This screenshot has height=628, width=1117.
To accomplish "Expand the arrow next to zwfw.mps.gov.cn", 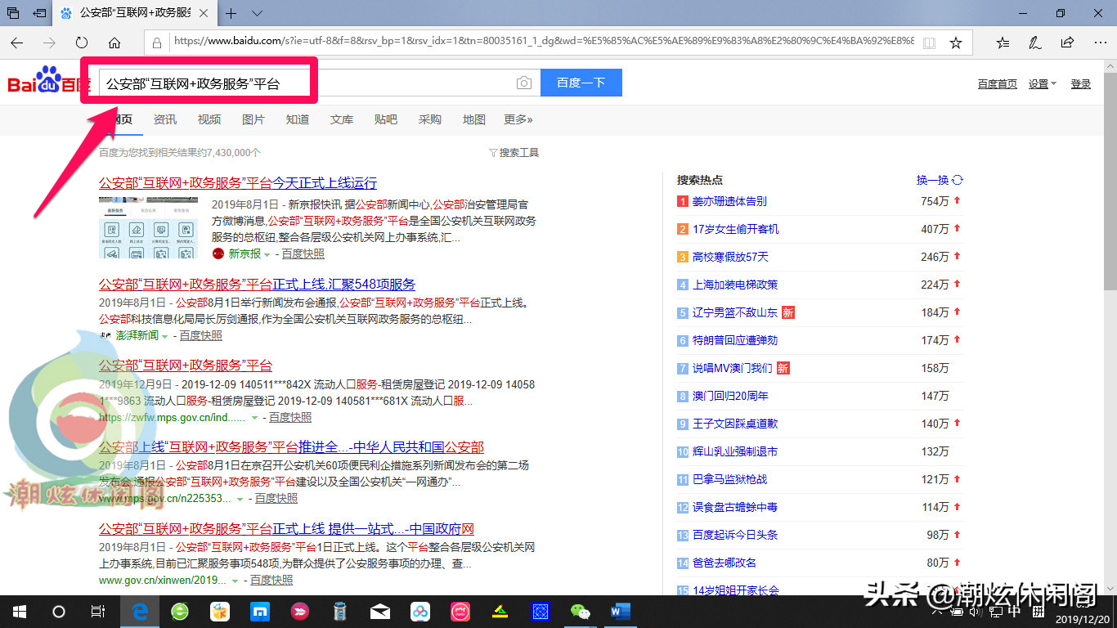I will point(254,418).
